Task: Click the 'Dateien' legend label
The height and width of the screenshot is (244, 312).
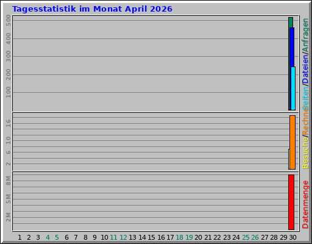Action: tap(305, 69)
